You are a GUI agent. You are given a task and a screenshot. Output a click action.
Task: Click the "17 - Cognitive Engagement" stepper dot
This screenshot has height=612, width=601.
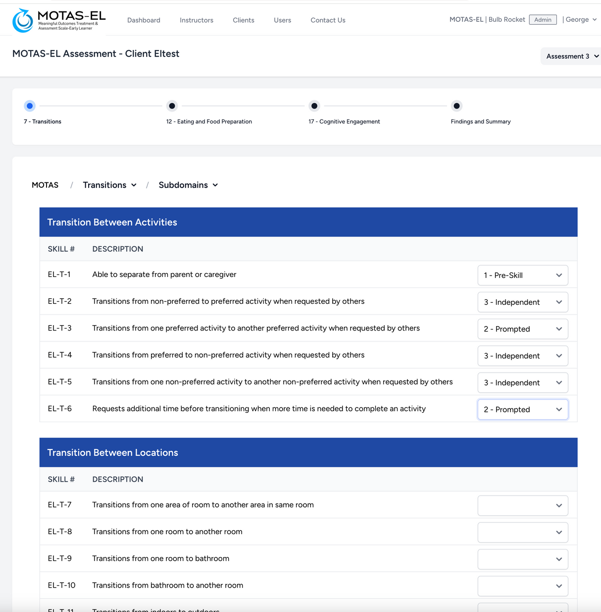(314, 106)
